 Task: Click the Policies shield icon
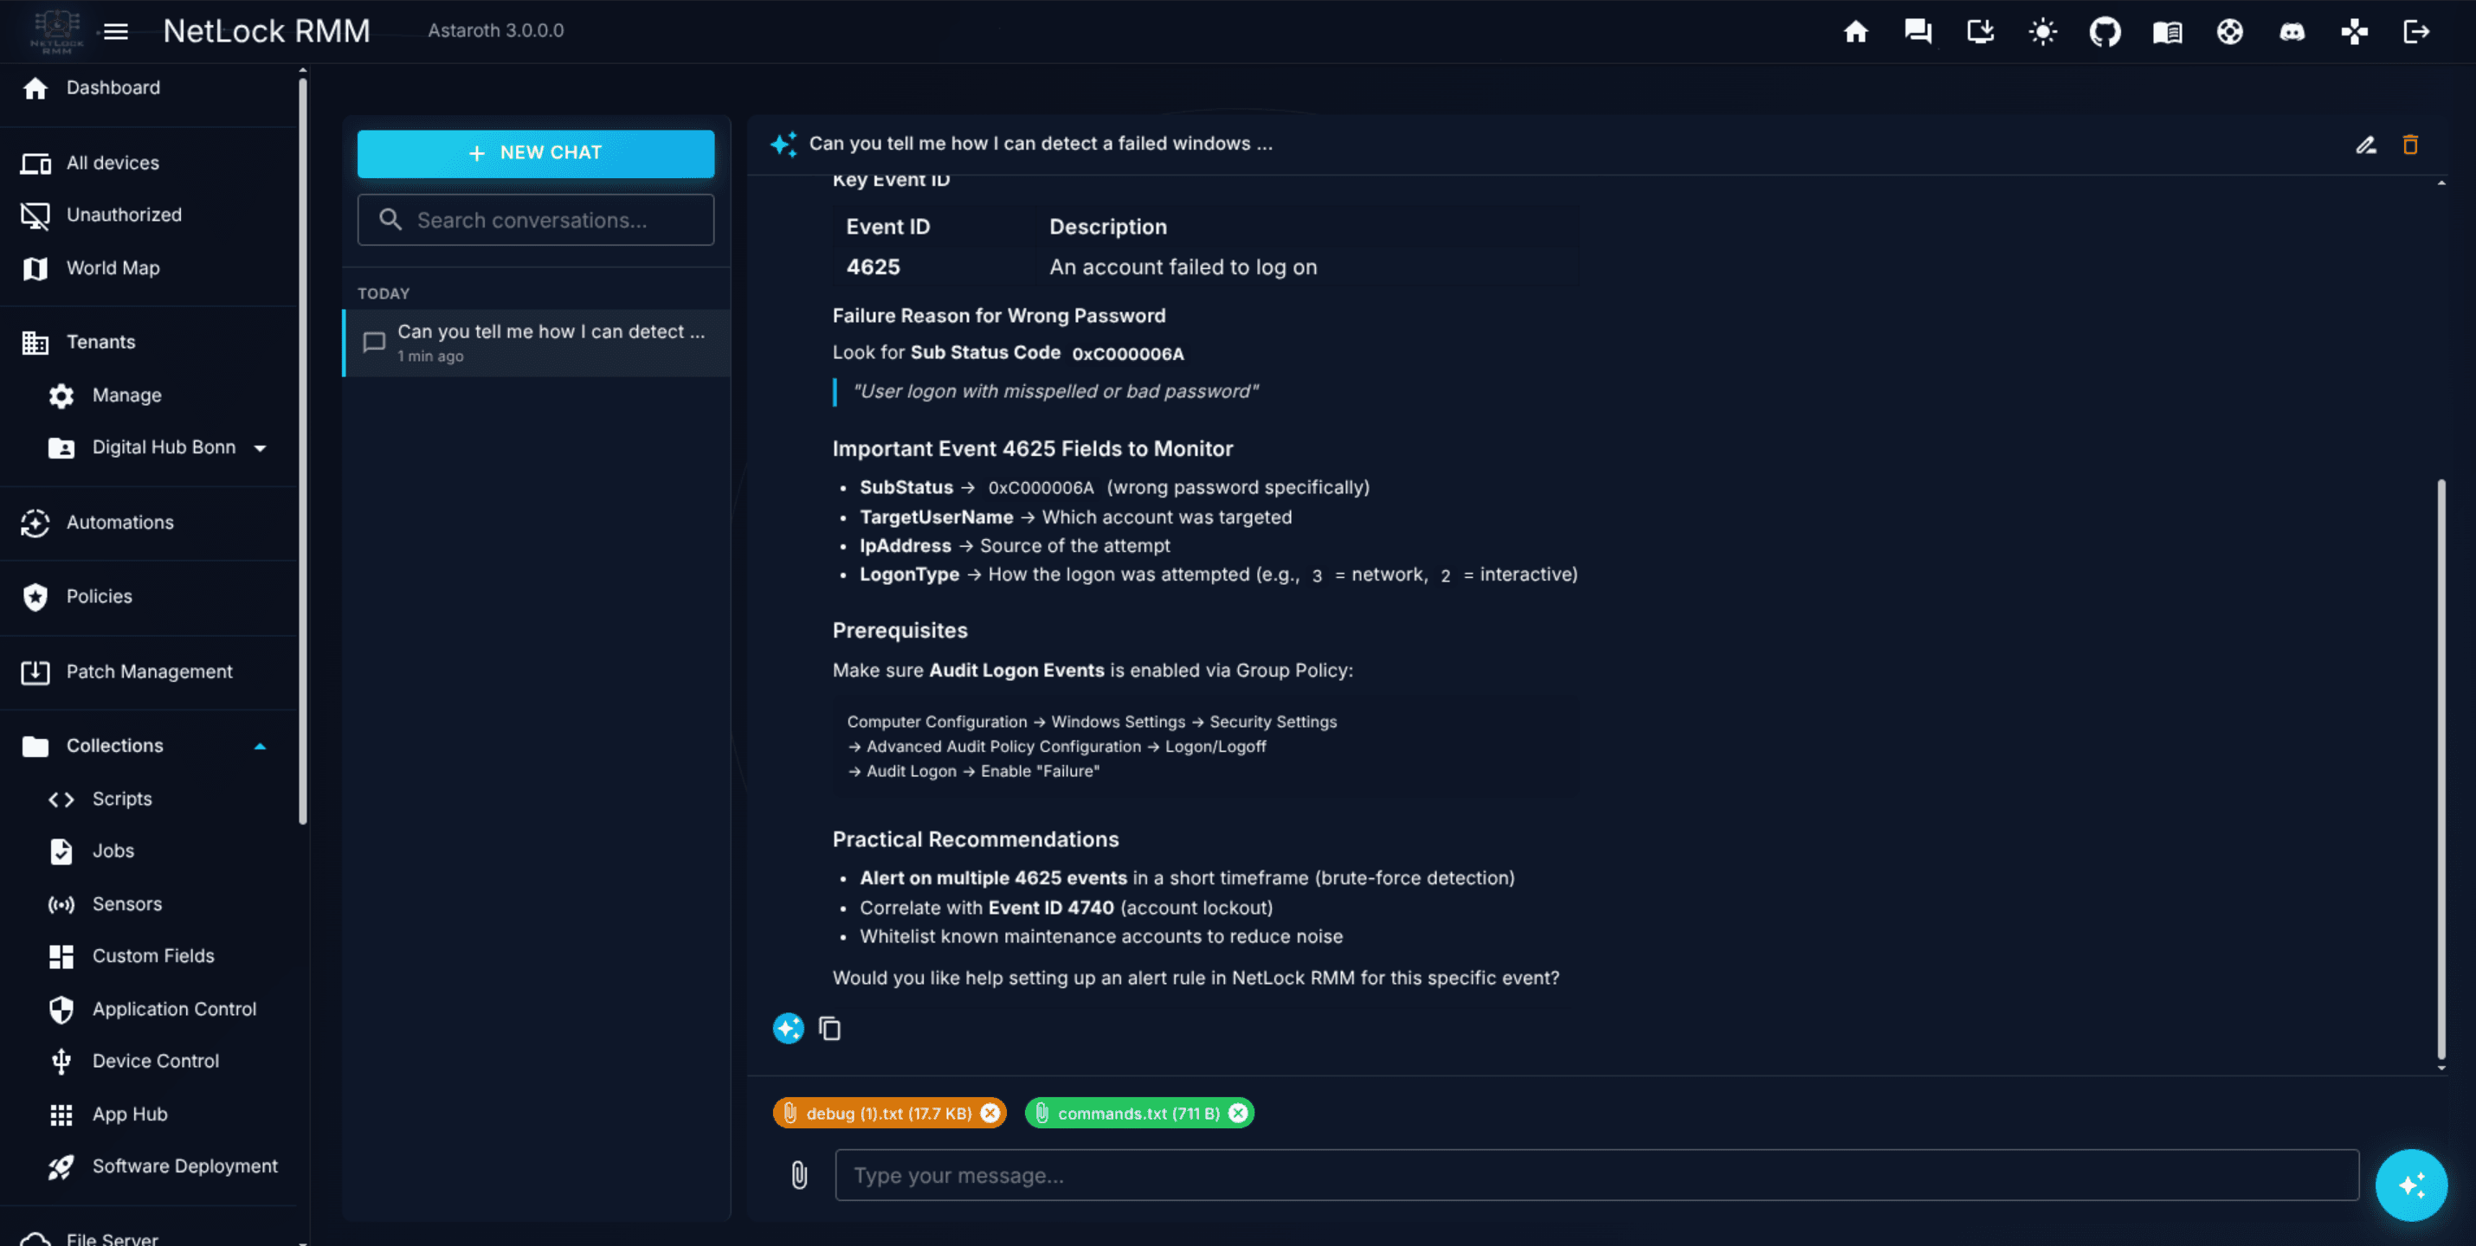pos(35,596)
